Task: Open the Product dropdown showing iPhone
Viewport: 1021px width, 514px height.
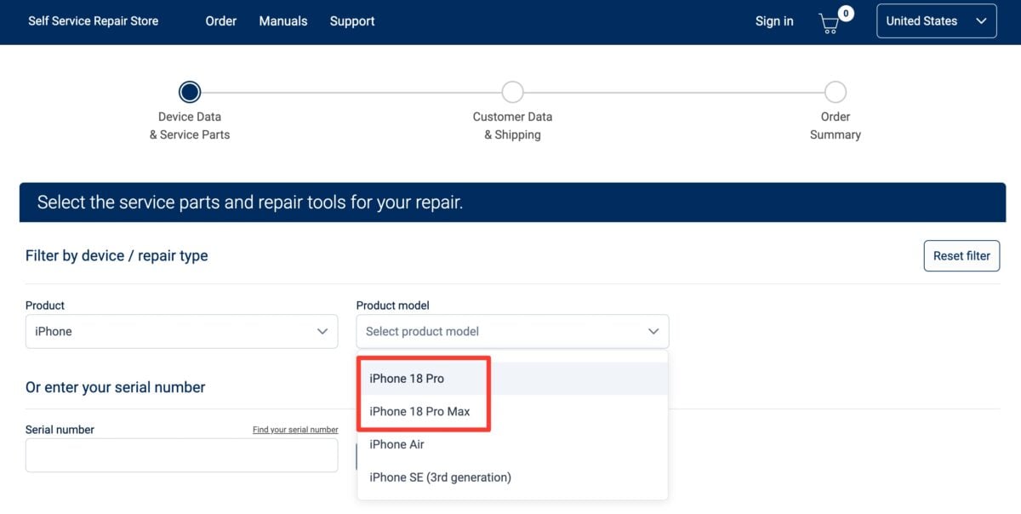Action: point(181,331)
